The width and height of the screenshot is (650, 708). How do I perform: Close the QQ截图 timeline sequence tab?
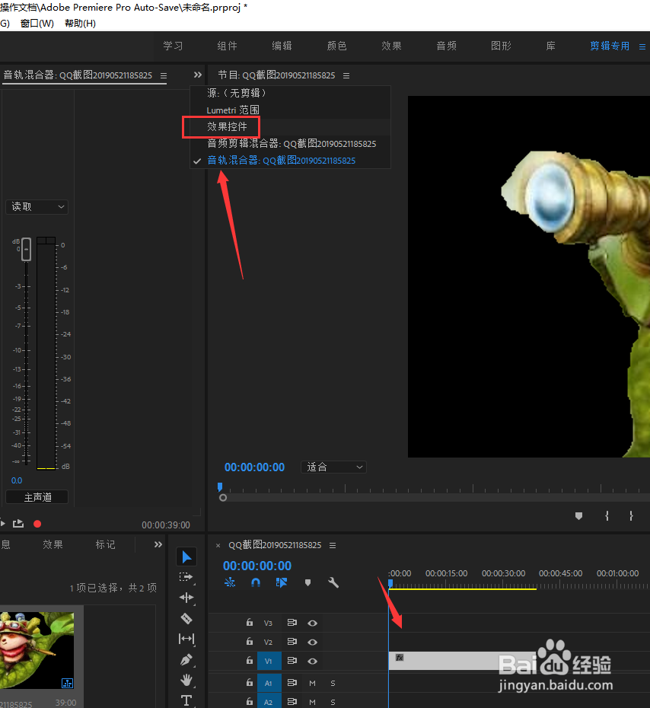[x=218, y=545]
